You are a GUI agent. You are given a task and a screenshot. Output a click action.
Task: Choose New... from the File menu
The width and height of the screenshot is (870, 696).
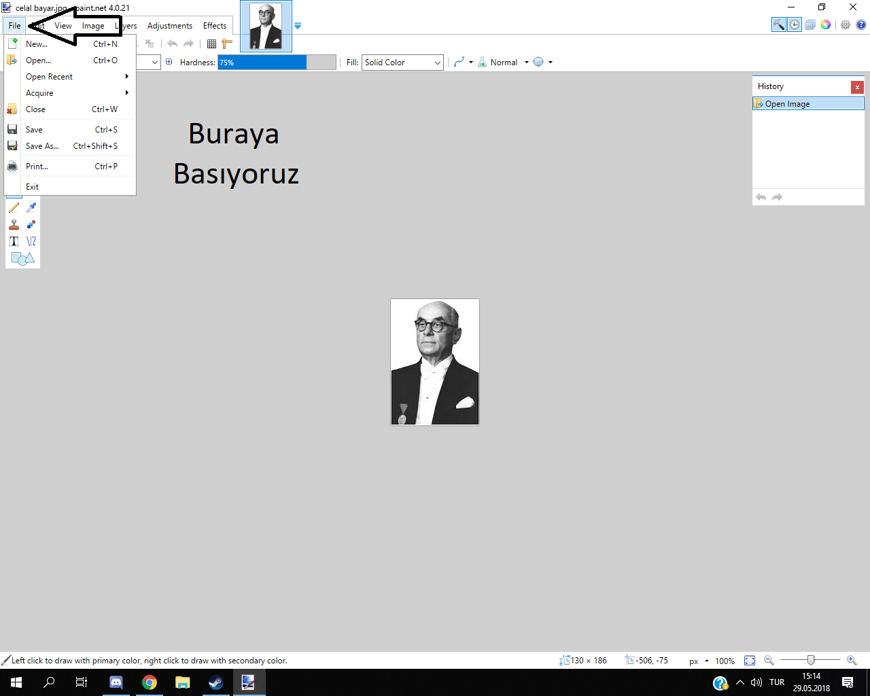coord(70,44)
